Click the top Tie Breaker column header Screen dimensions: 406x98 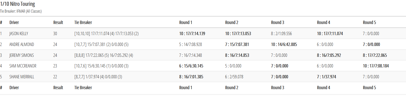click(83, 22)
